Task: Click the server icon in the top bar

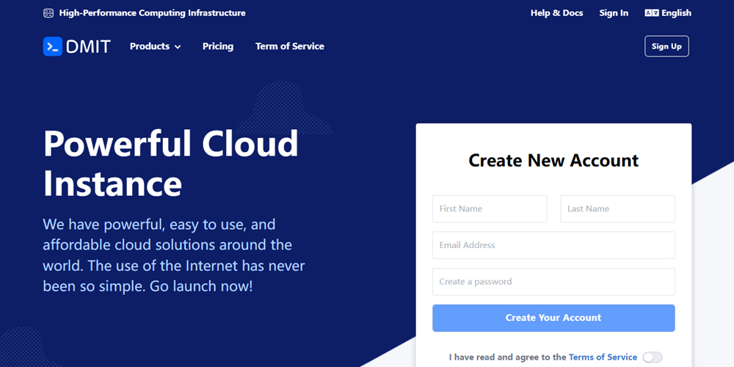Action: (x=48, y=13)
